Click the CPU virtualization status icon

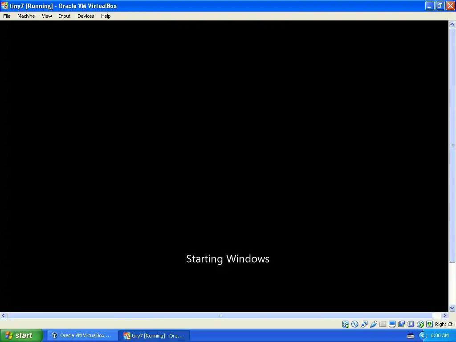(411, 324)
